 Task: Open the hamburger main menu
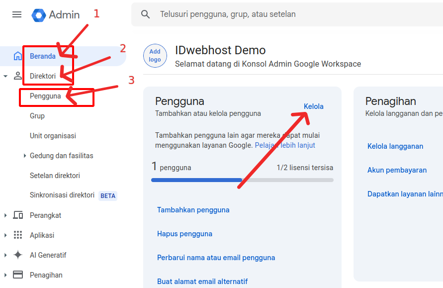17,14
